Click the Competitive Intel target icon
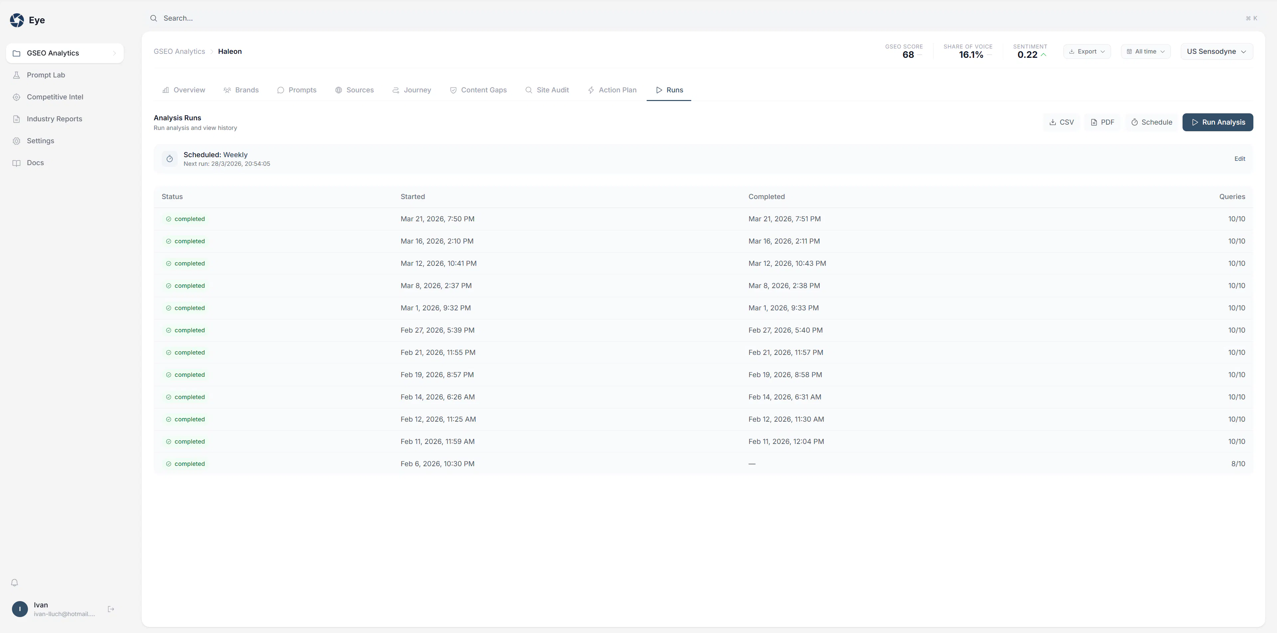The width and height of the screenshot is (1277, 633). pos(16,97)
